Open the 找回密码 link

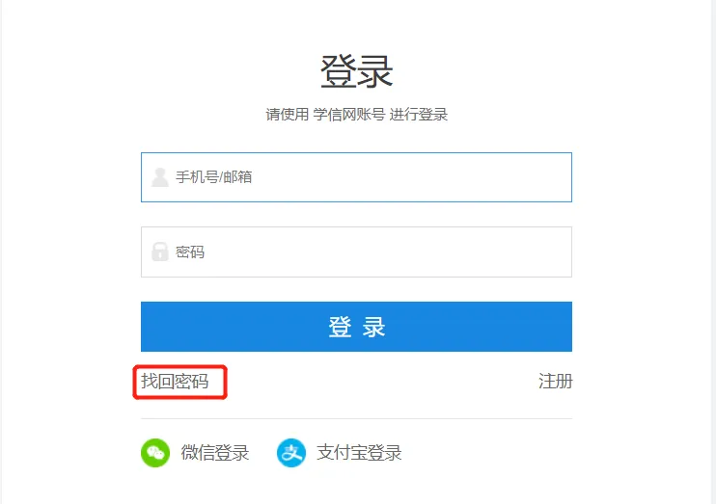(x=175, y=382)
